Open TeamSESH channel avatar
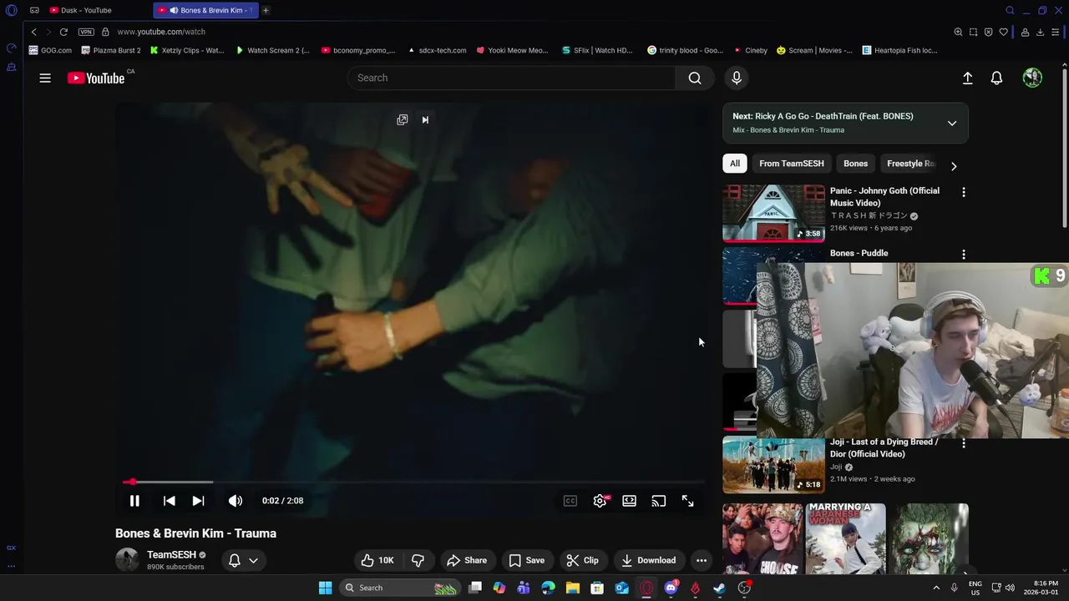The width and height of the screenshot is (1069, 601). pos(127,559)
